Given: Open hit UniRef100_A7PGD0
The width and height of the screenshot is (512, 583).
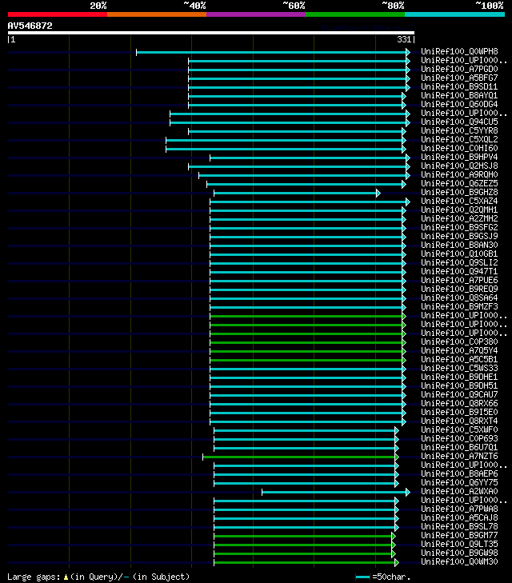Looking at the screenshot, I should click(x=459, y=69).
